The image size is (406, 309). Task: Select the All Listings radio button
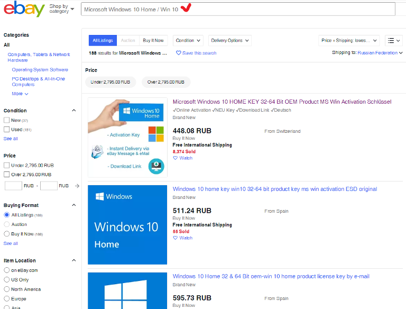click(7, 215)
